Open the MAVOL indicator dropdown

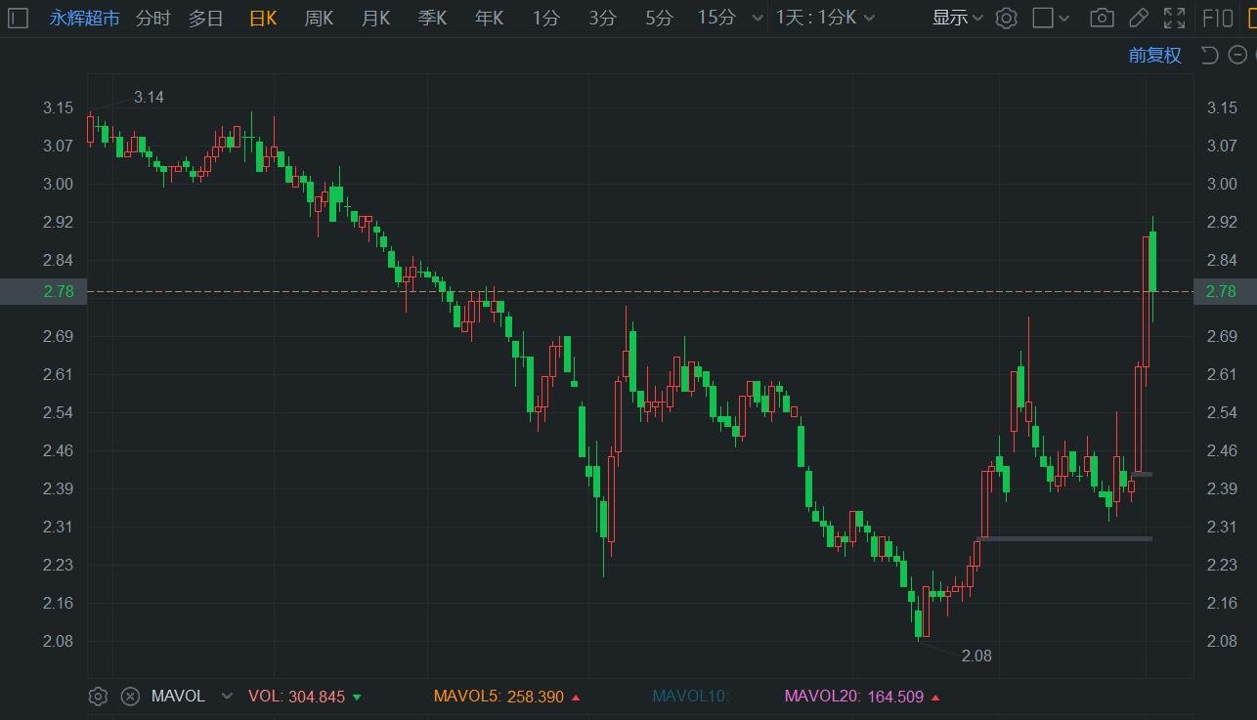point(227,697)
